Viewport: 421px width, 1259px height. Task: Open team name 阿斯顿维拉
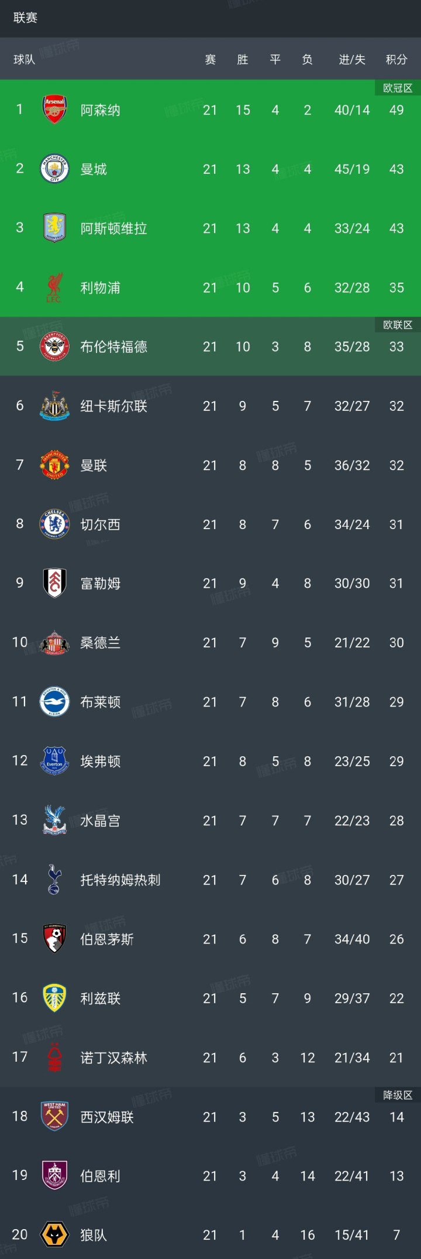click(x=114, y=228)
